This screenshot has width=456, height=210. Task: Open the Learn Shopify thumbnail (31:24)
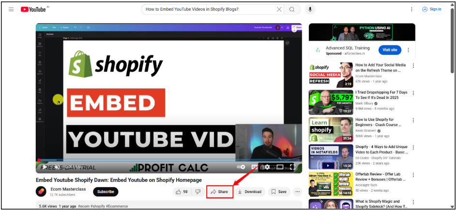[331, 129]
